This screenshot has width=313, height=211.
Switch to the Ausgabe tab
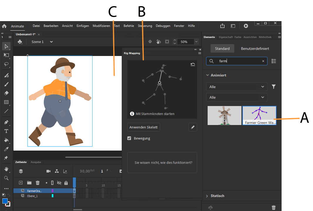click(36, 162)
